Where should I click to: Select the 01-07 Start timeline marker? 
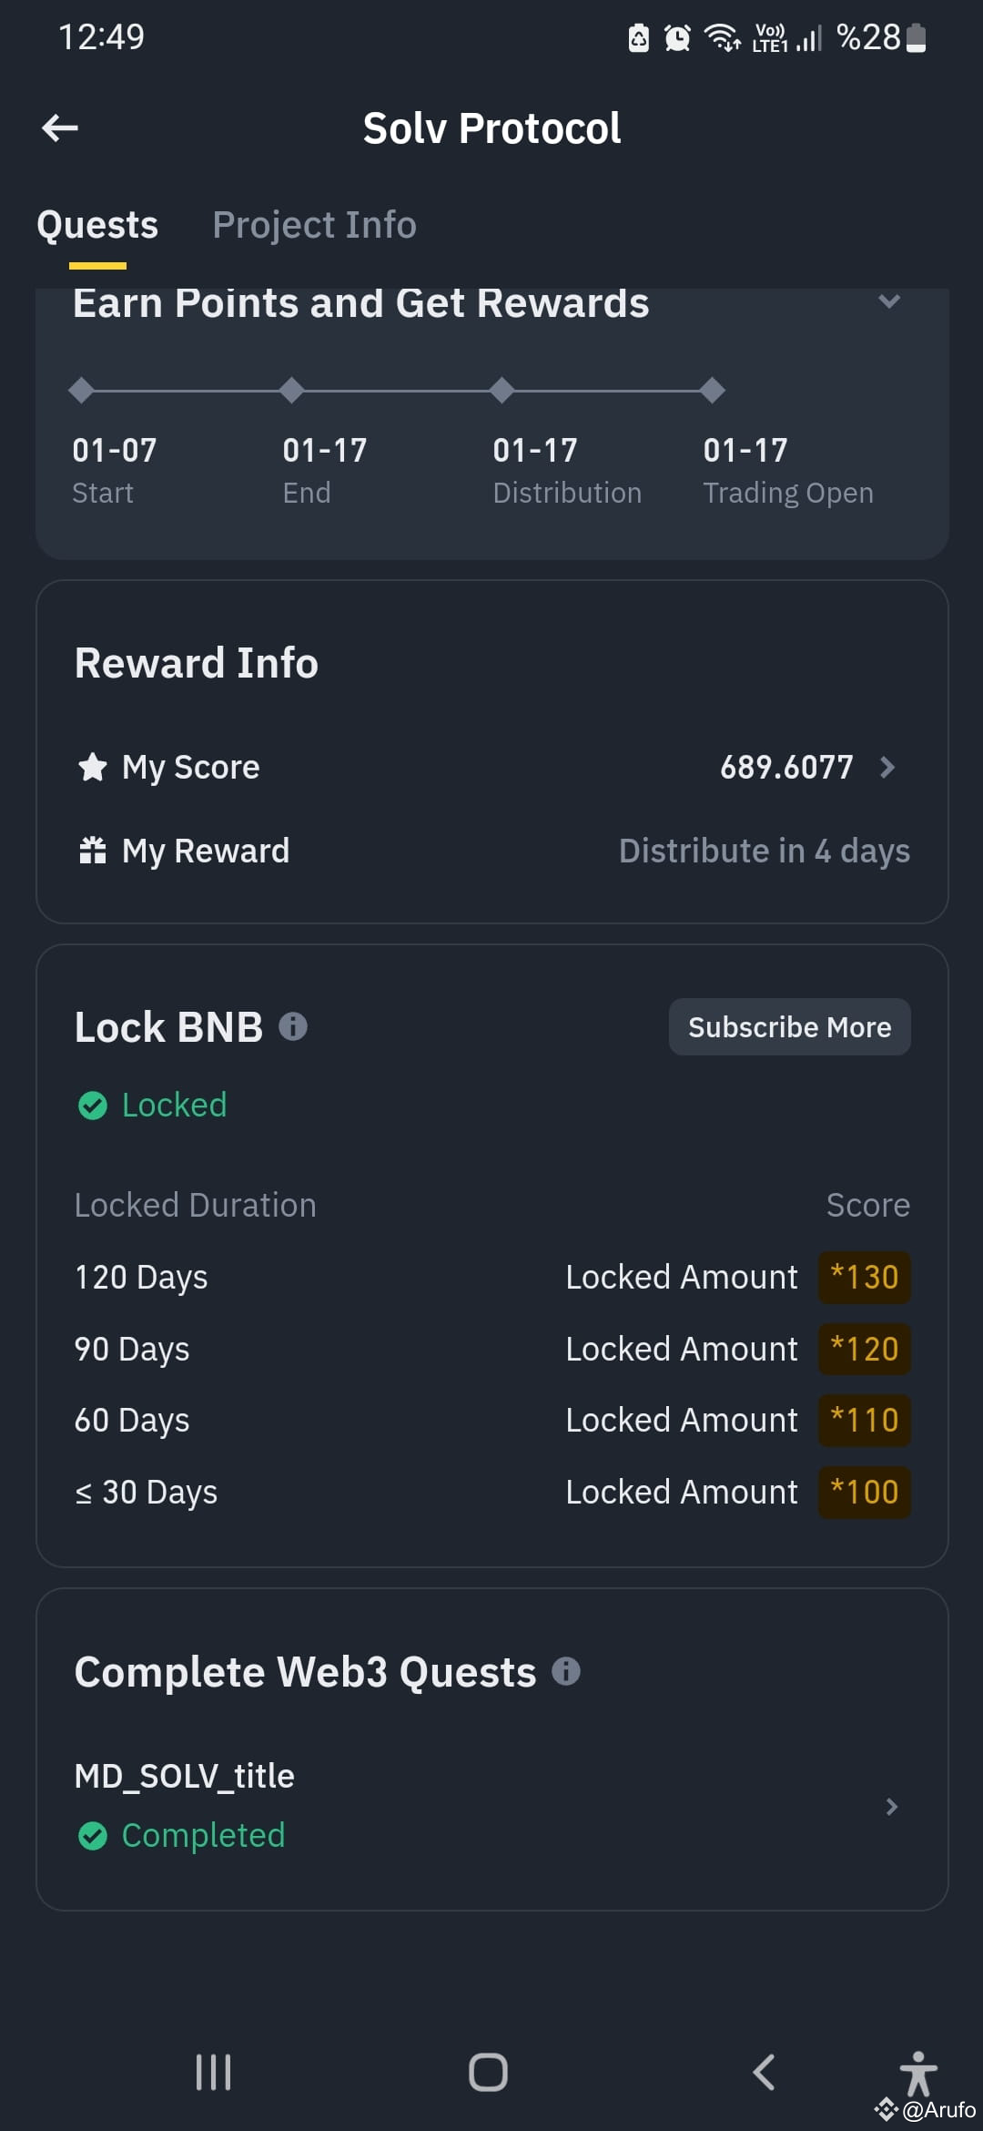coord(81,391)
